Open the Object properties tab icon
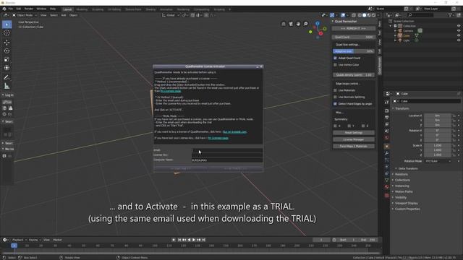The image size is (463, 260). tap(387, 146)
